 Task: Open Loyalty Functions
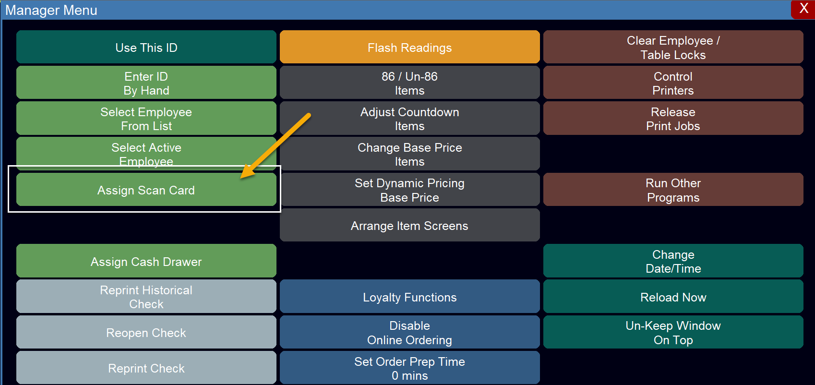click(x=410, y=296)
